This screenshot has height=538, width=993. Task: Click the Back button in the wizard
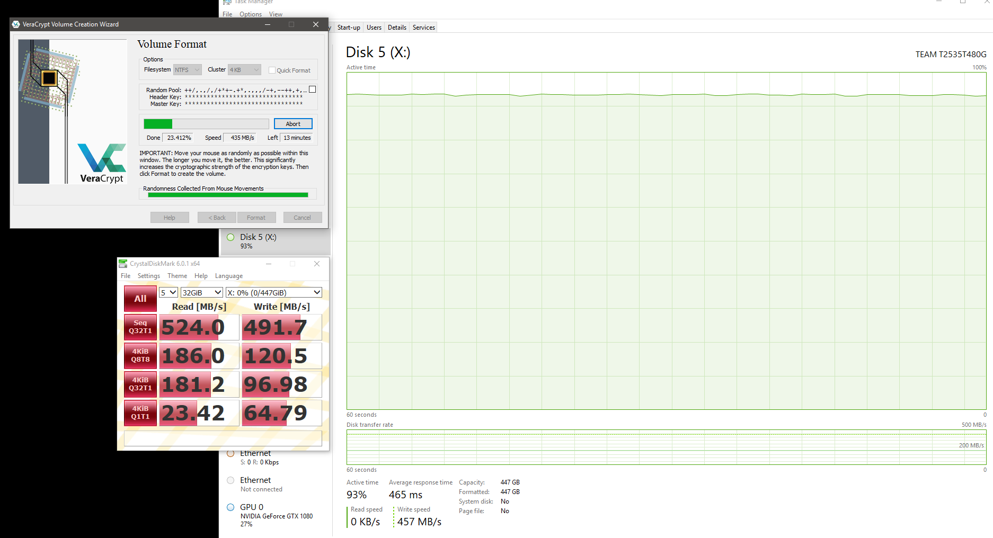tap(217, 218)
